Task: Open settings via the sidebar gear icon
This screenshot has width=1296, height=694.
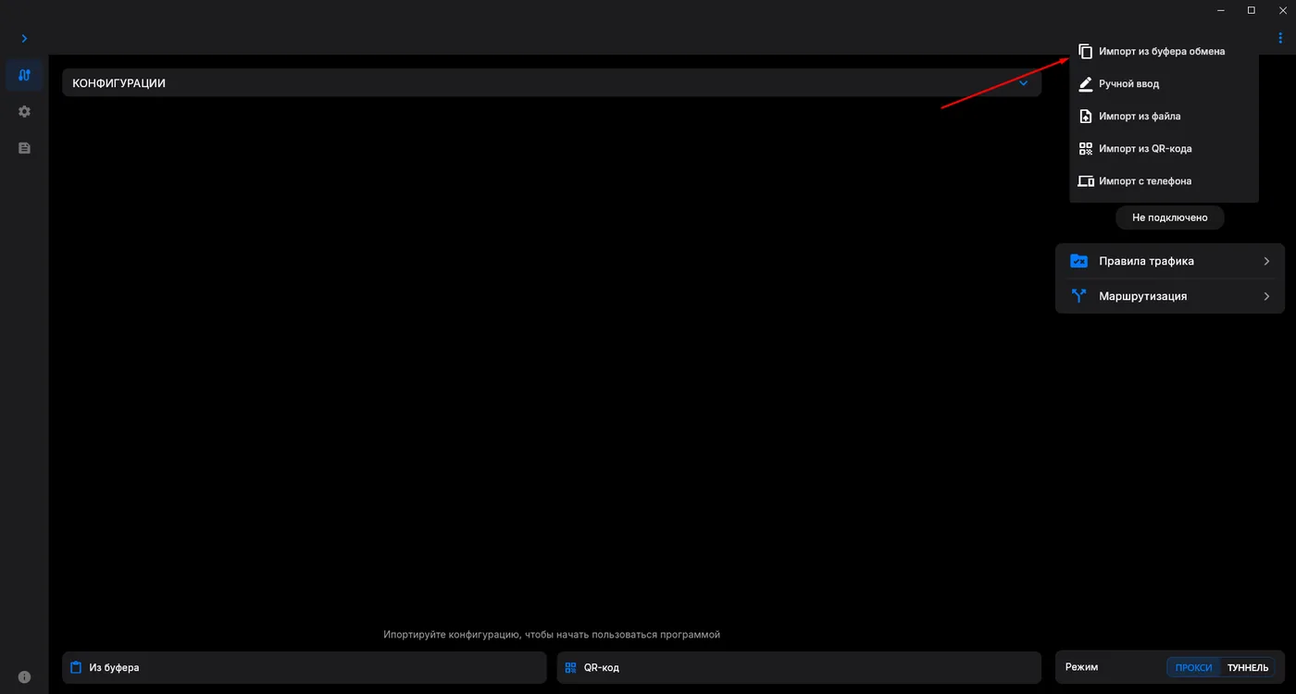Action: coord(24,111)
